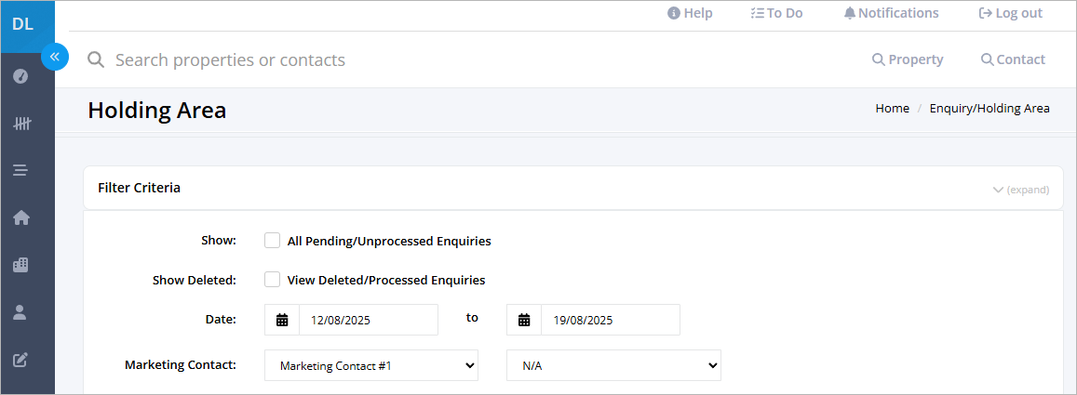The height and width of the screenshot is (395, 1077).
Task: Open the edit pencil icon in sidebar
Action: [x=20, y=359]
